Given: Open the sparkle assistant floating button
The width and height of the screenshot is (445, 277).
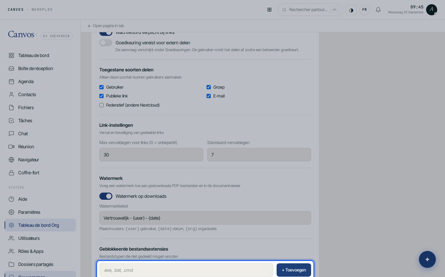Looking at the screenshot, I should [427, 259].
